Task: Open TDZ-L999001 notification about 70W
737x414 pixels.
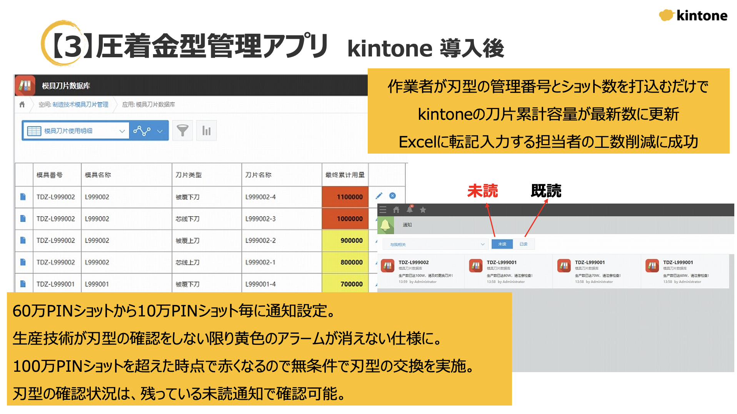Action: coord(597,272)
